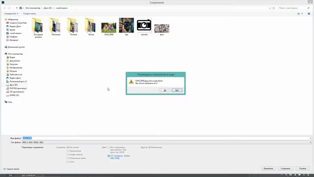This screenshot has width=314, height=177.
Task: Toggle the ICC profile Adobe RGB checkbox
Action: (x=109, y=156)
